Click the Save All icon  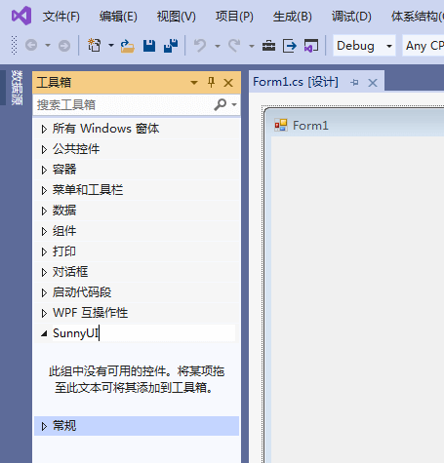pos(171,46)
